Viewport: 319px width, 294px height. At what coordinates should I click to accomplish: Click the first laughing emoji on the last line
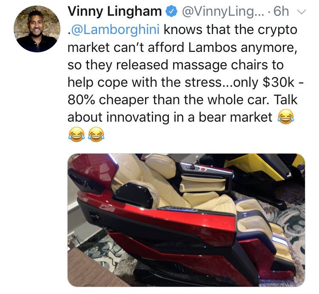(x=76, y=134)
